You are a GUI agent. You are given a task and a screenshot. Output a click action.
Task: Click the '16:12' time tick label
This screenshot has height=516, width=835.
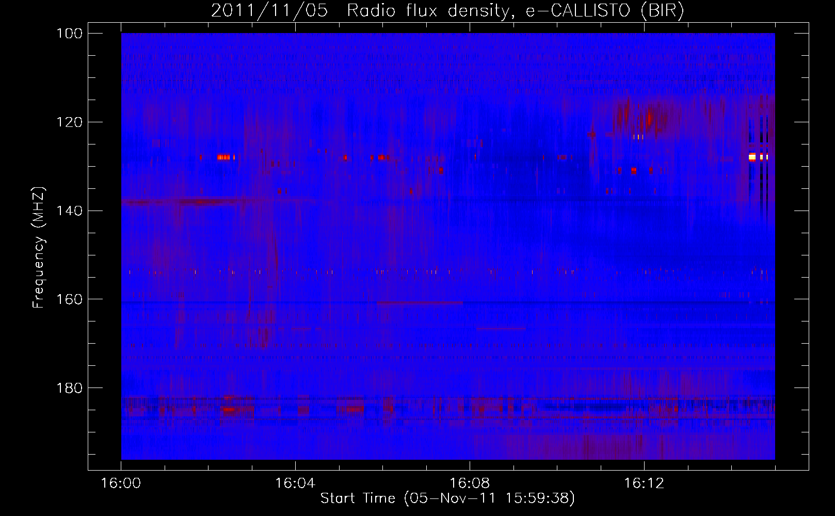[x=644, y=483]
